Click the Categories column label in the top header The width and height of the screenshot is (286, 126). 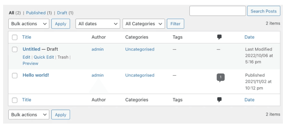point(137,37)
